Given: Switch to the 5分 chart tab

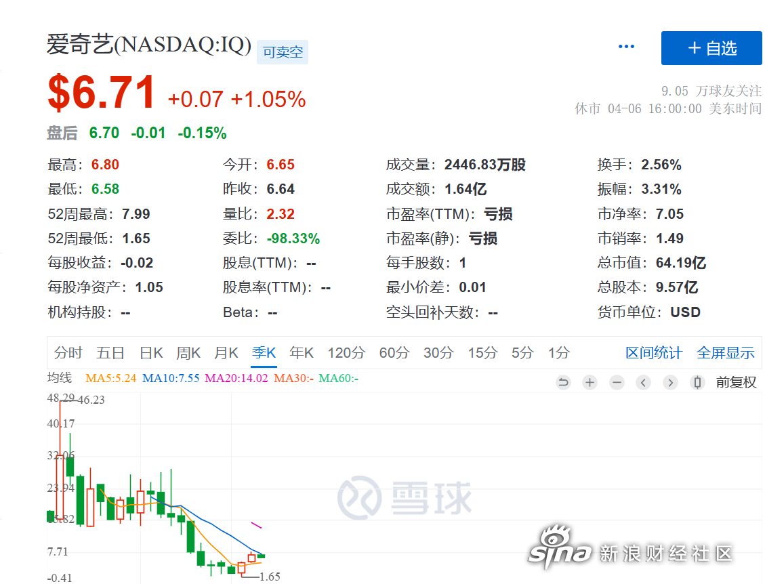Looking at the screenshot, I should pyautogui.click(x=522, y=352).
